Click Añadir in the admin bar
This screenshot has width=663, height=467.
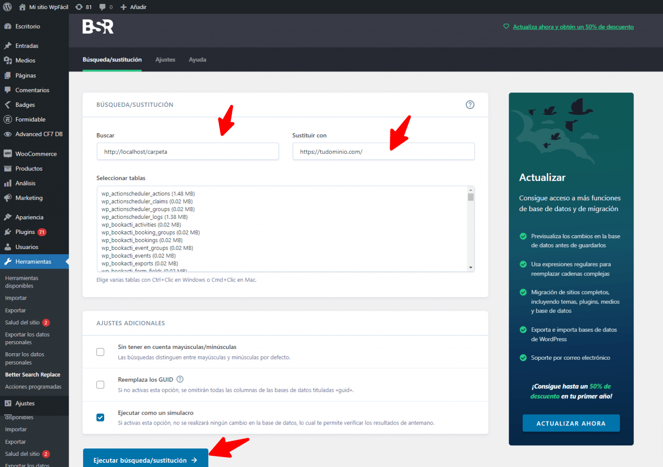click(x=138, y=7)
